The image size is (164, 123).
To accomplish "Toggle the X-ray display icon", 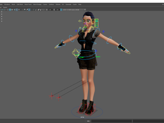I will [39, 10].
